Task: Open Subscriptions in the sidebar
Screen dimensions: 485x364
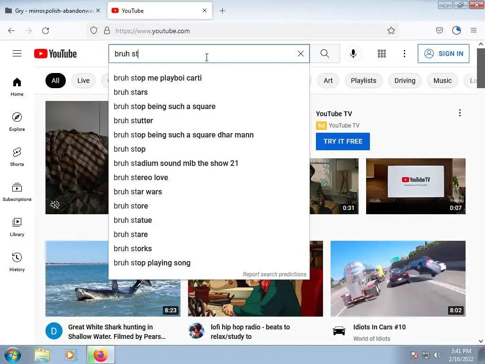Action: (17, 192)
